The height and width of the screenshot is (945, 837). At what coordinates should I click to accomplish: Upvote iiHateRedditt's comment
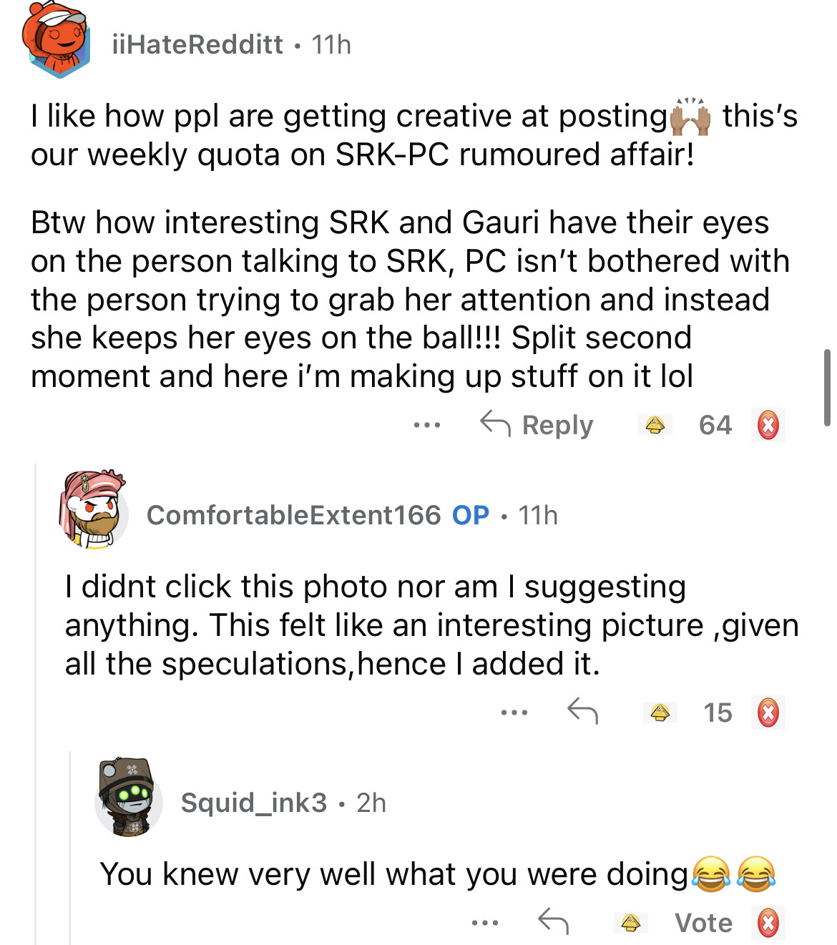655,426
